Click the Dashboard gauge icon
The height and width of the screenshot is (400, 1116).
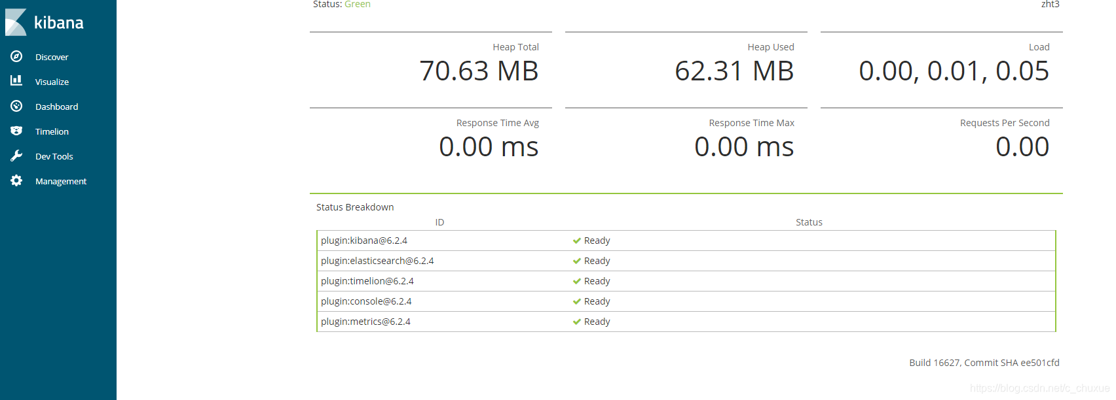coord(16,106)
